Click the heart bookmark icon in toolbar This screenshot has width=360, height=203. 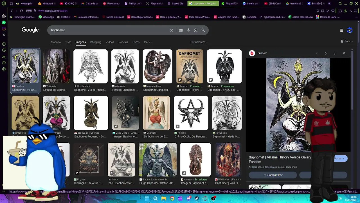(x=333, y=11)
